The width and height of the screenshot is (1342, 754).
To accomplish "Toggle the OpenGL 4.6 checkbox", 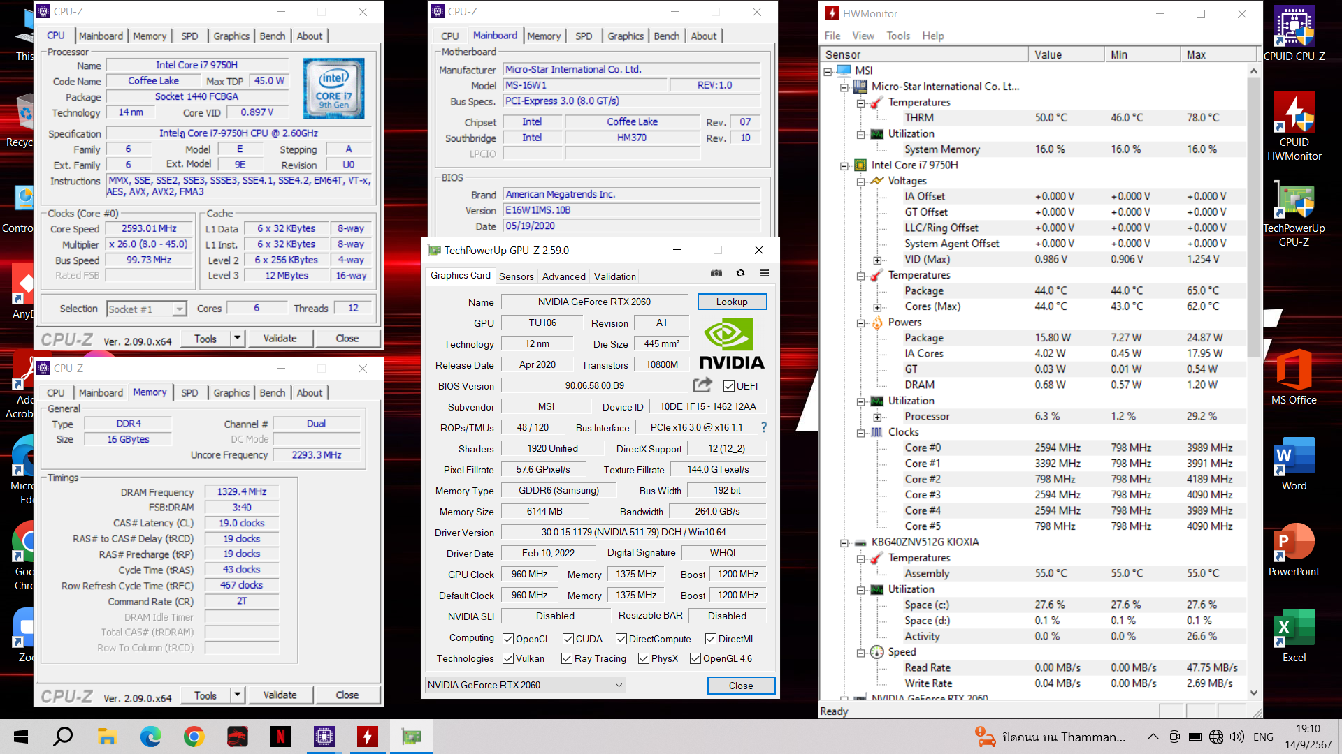I will (x=695, y=658).
